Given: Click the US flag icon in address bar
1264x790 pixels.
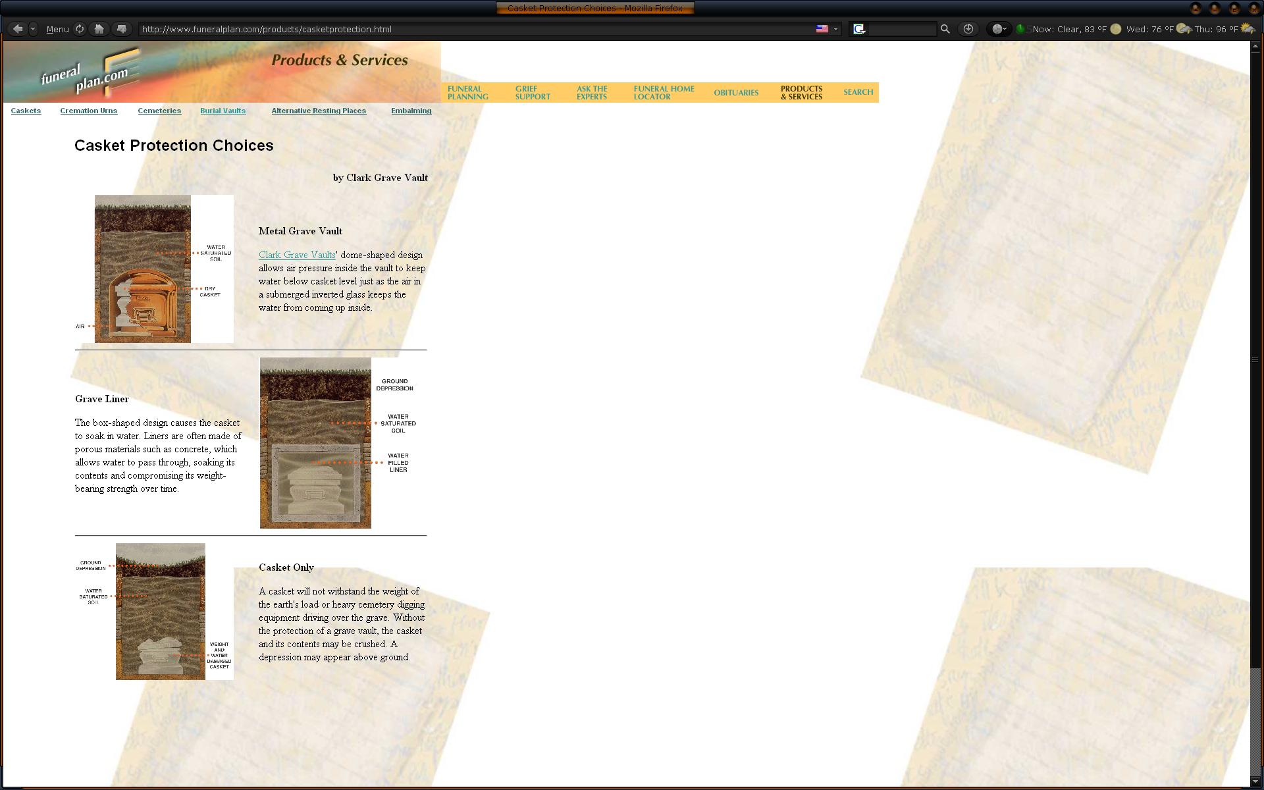Looking at the screenshot, I should point(822,29).
